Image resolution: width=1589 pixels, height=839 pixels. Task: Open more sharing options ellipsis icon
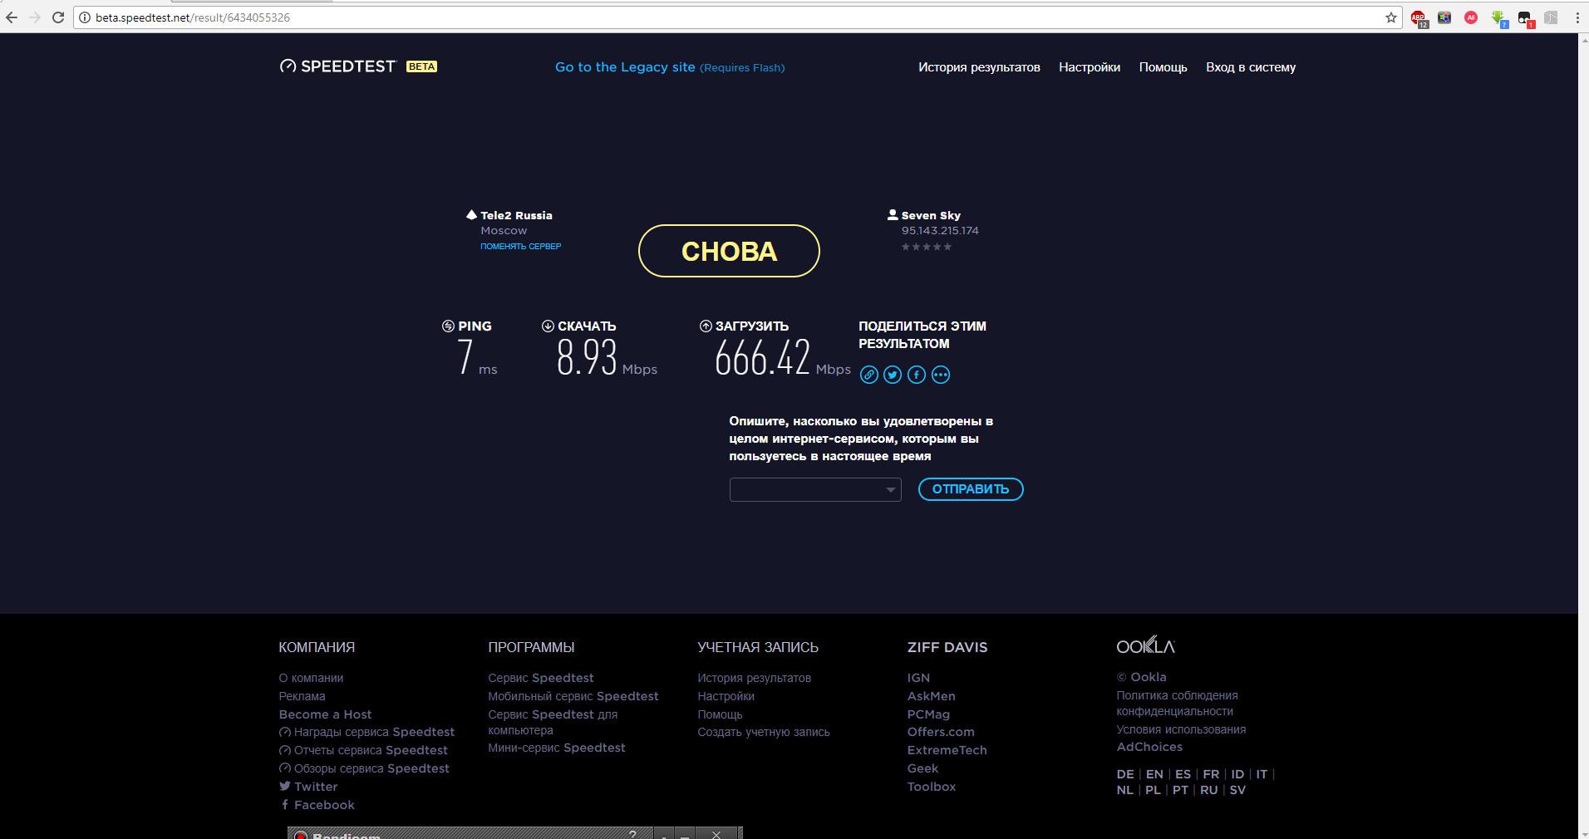(941, 375)
